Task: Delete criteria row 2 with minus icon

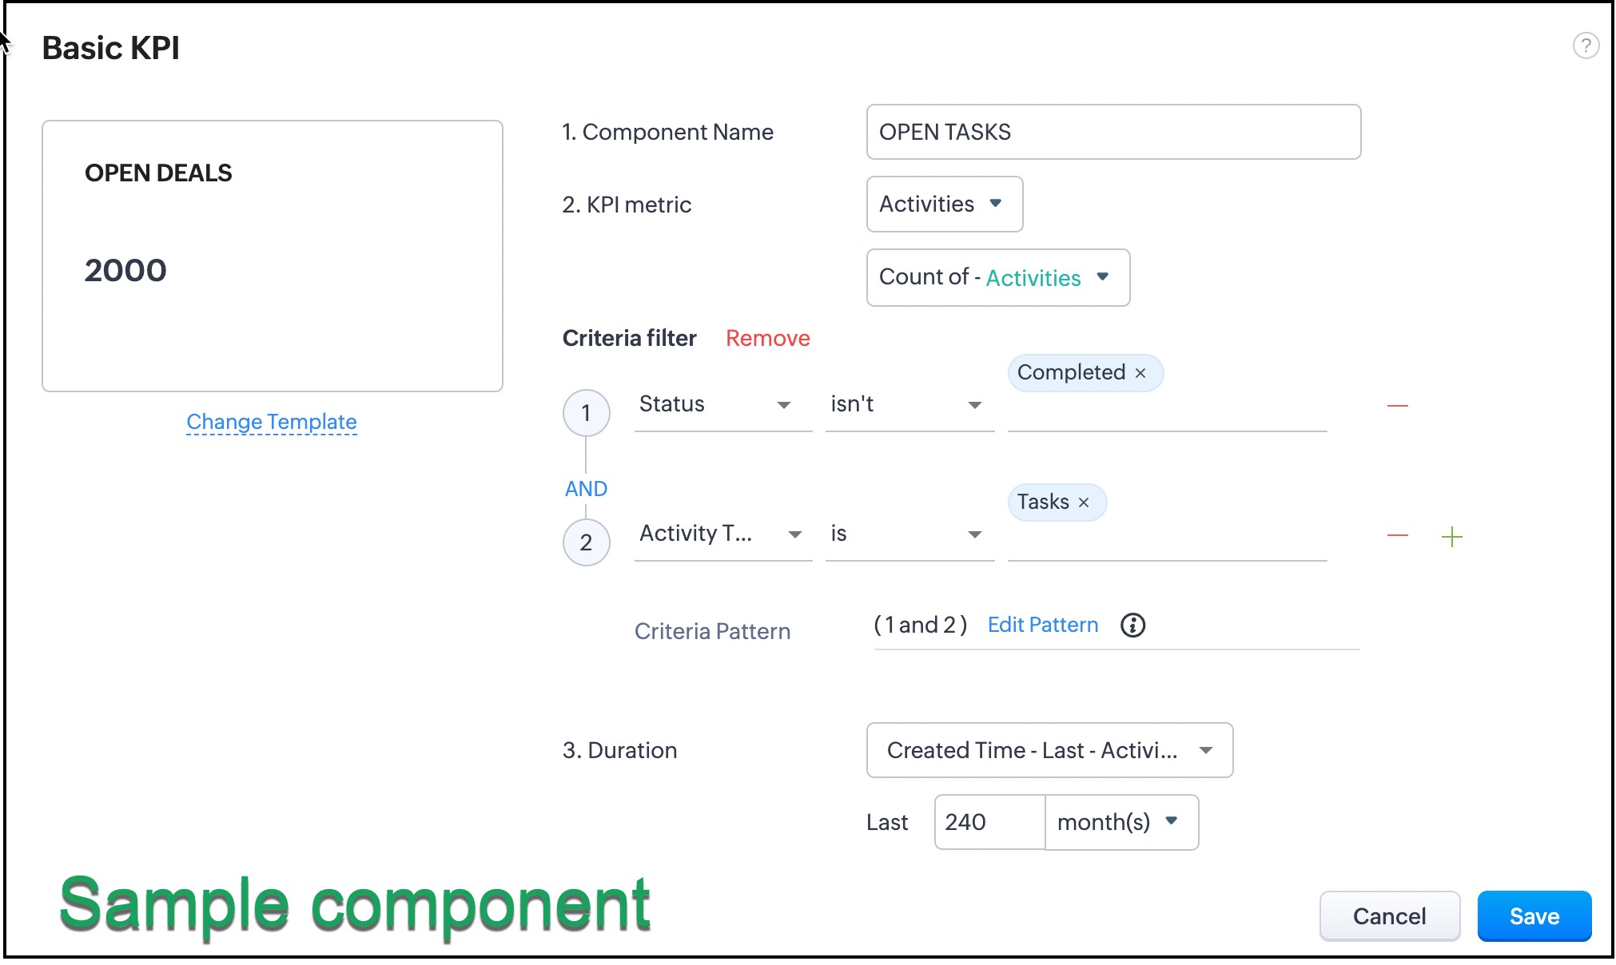Action: click(x=1397, y=535)
